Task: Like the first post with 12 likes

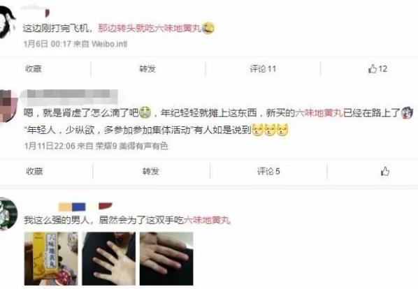Action: (x=377, y=69)
